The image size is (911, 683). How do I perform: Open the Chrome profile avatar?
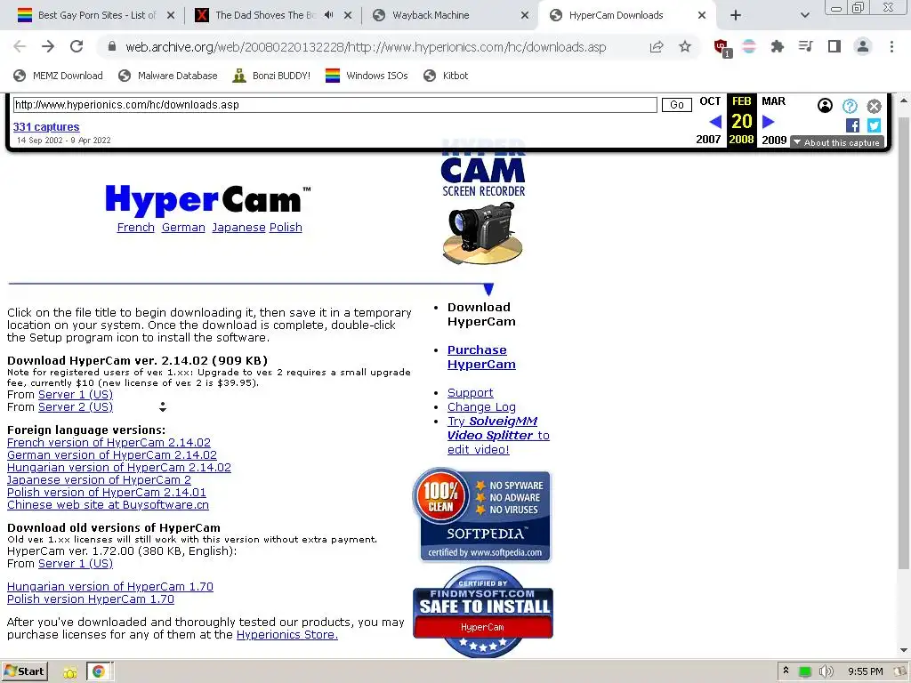pos(863,46)
